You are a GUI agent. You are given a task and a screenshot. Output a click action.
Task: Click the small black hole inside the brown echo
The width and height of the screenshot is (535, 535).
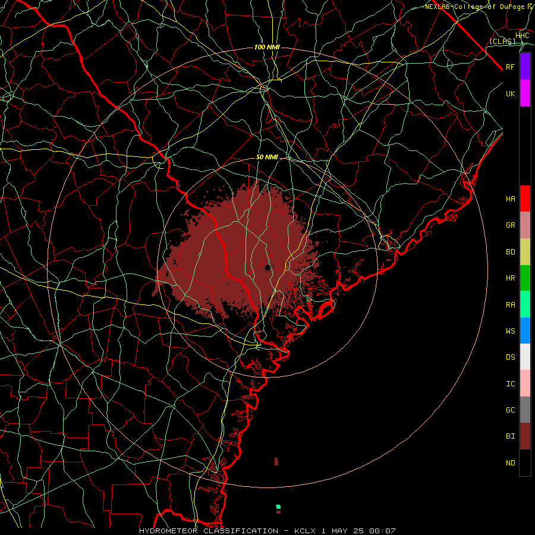268,267
